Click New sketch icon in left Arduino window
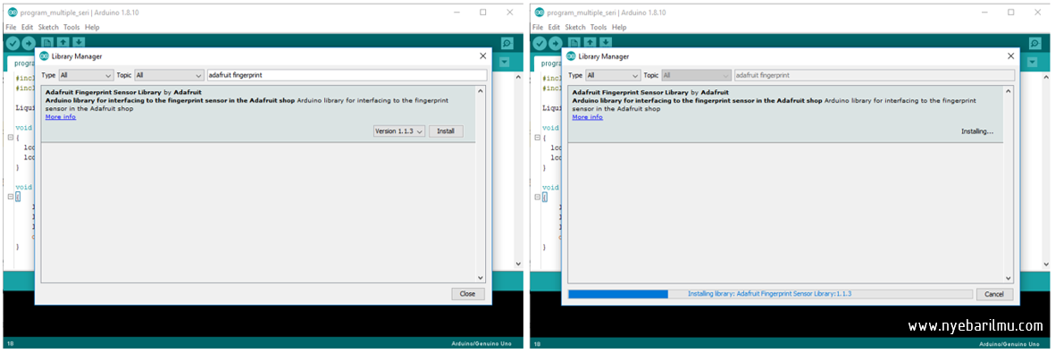The image size is (1055, 353). 47,43
